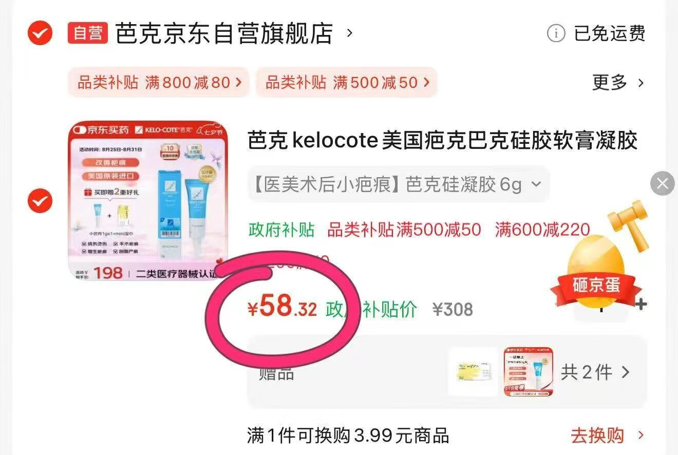Tap the 砸京蛋 golden egg icon
The image size is (678, 455).
coord(595,272)
